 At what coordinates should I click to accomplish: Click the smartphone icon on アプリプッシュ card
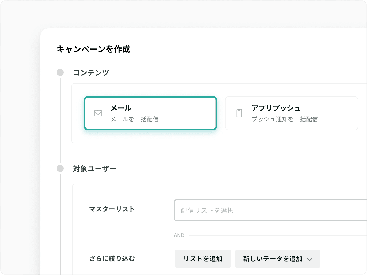point(239,113)
